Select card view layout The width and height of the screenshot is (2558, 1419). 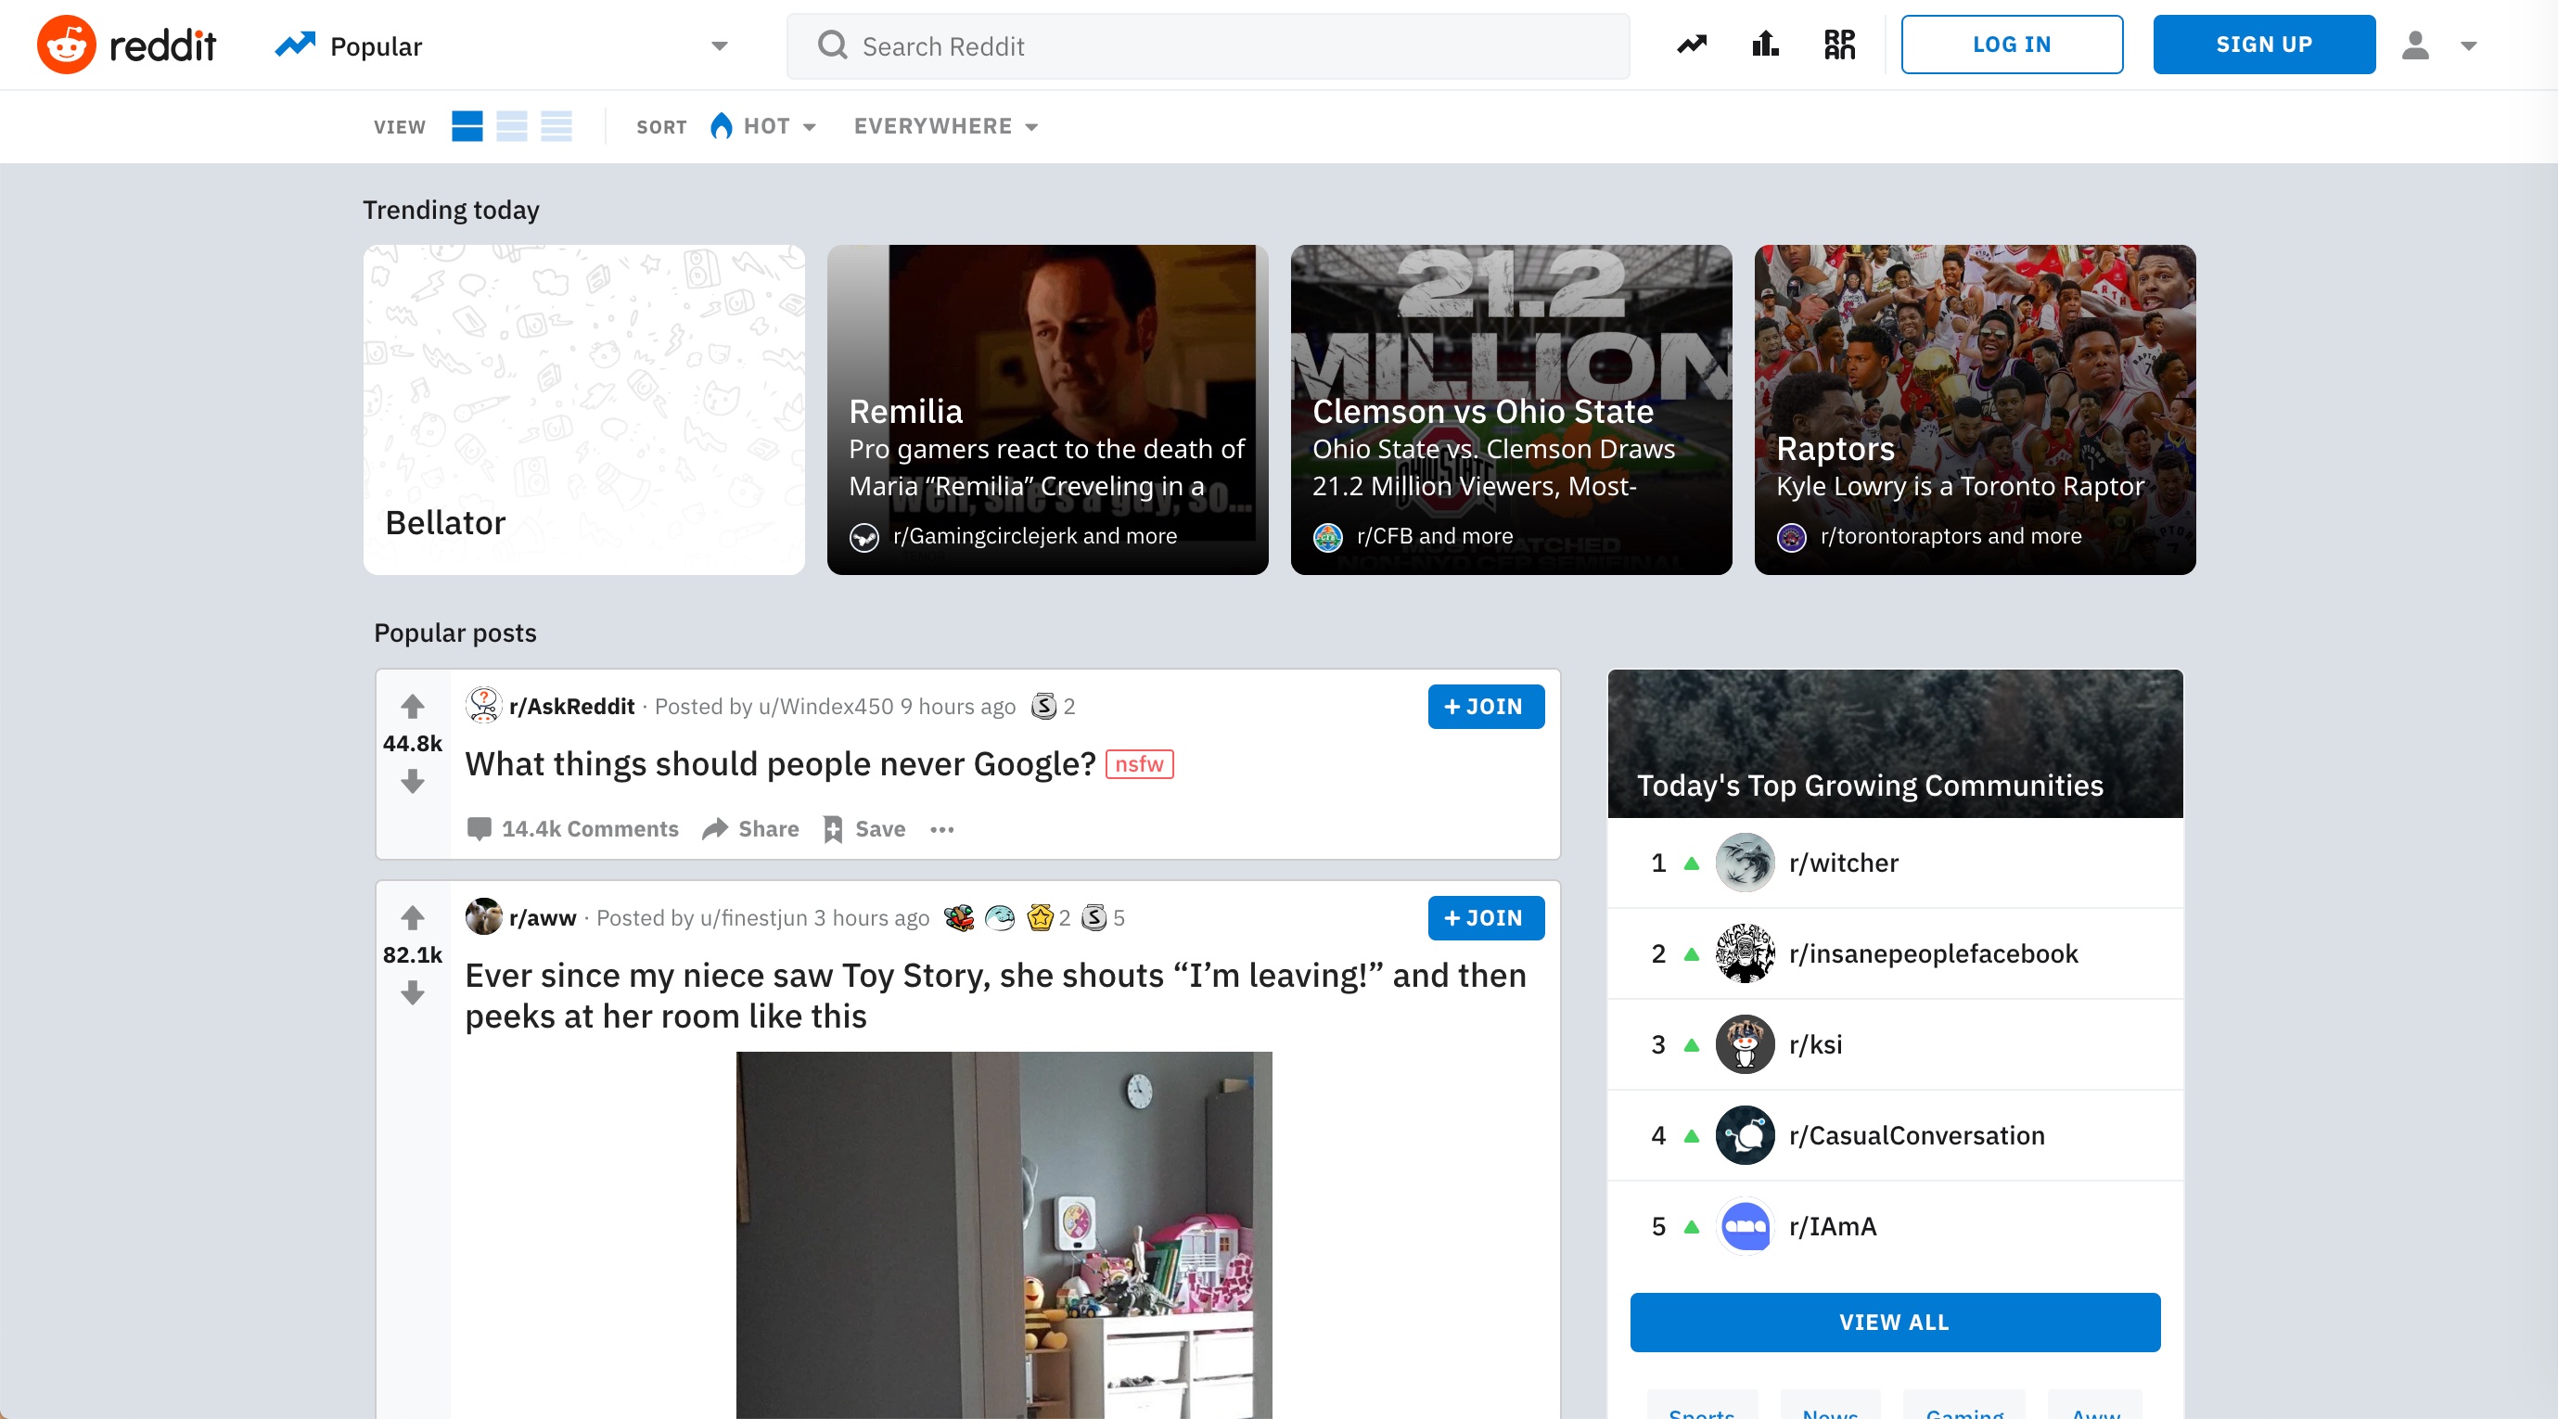(467, 126)
